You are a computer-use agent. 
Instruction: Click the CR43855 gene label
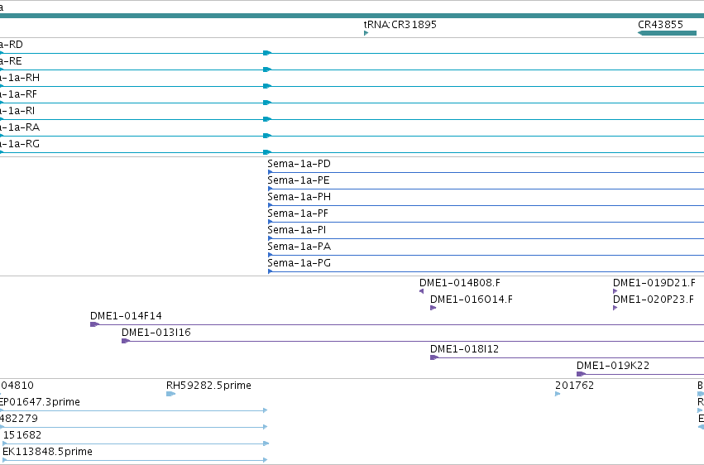click(660, 24)
